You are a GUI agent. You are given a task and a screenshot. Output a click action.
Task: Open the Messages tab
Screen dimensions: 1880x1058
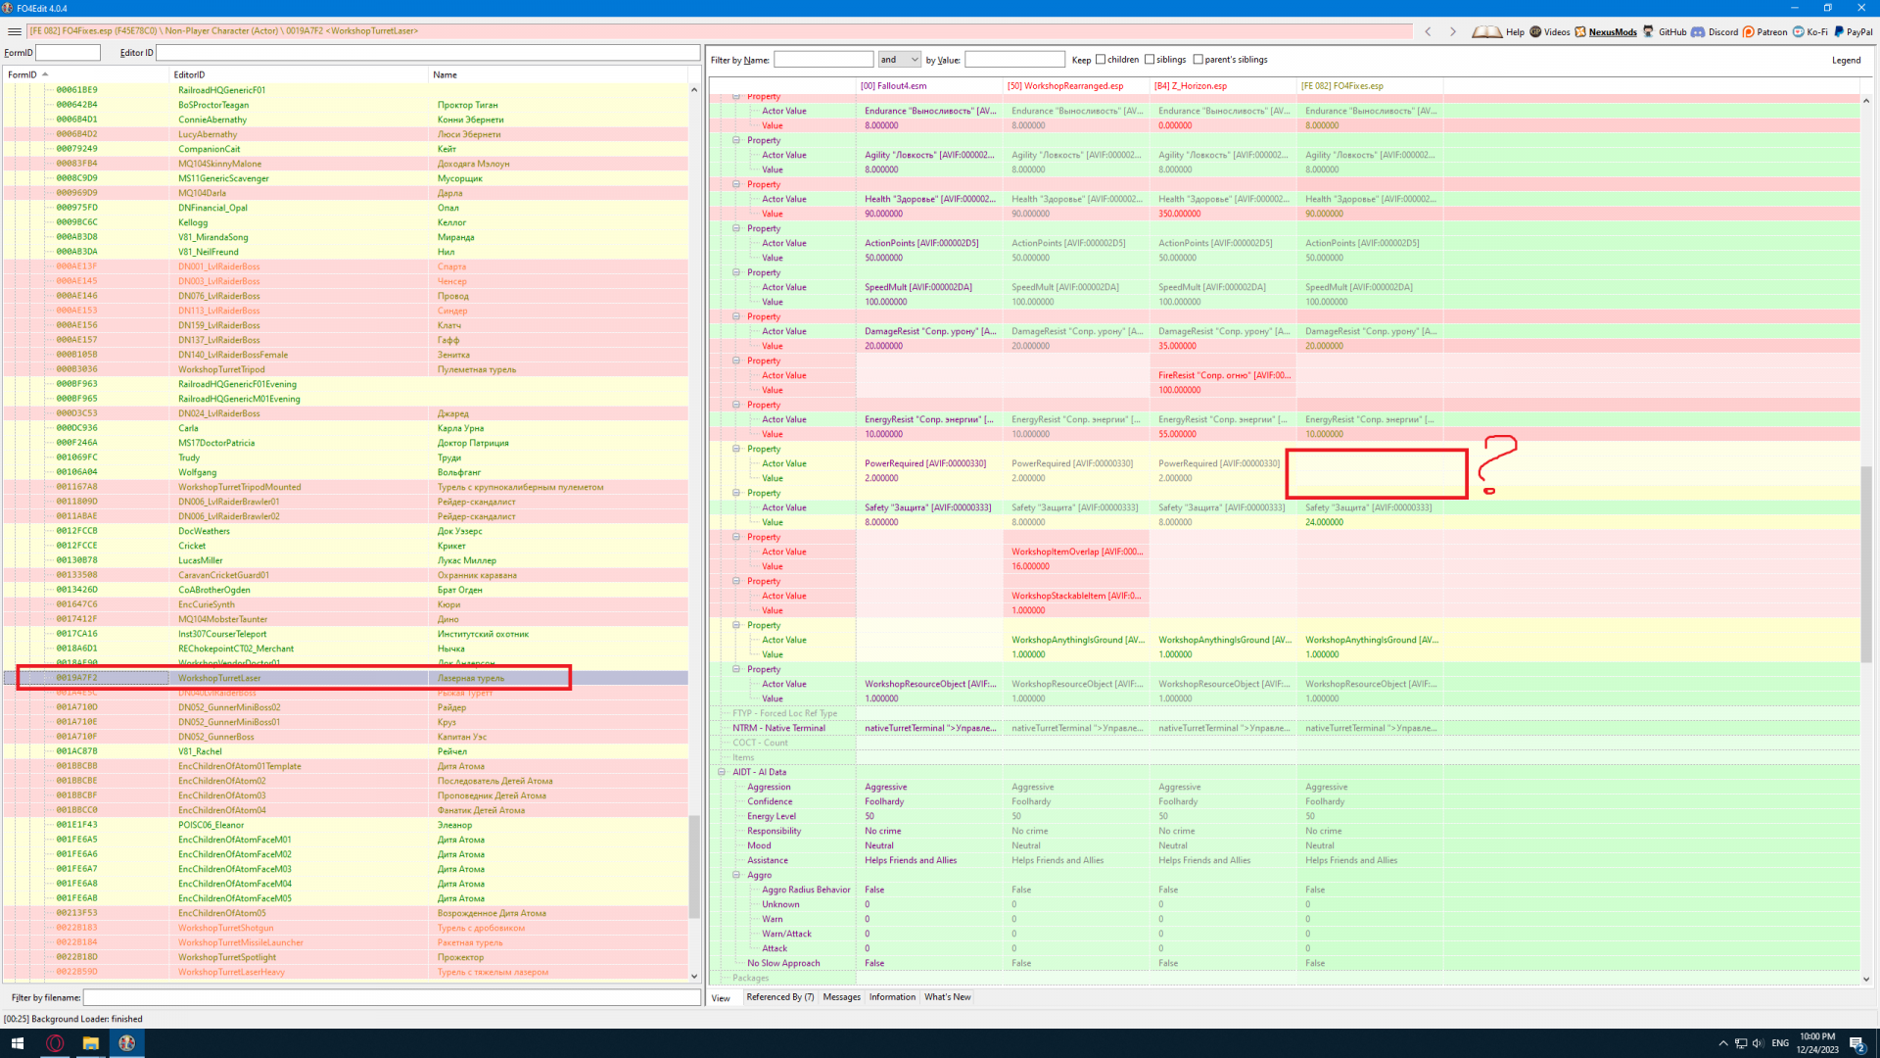click(x=841, y=997)
